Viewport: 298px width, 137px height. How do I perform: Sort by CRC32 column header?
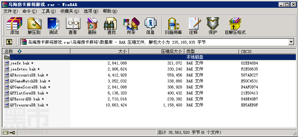(x=267, y=51)
